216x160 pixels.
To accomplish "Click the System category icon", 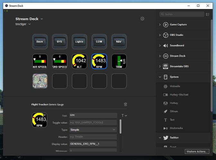I will [166, 77].
